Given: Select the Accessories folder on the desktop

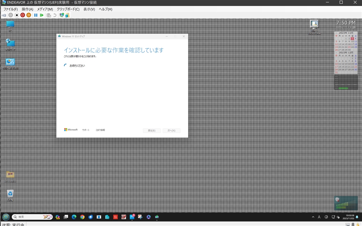Looking at the screenshot, I should pyautogui.click(x=10, y=177).
